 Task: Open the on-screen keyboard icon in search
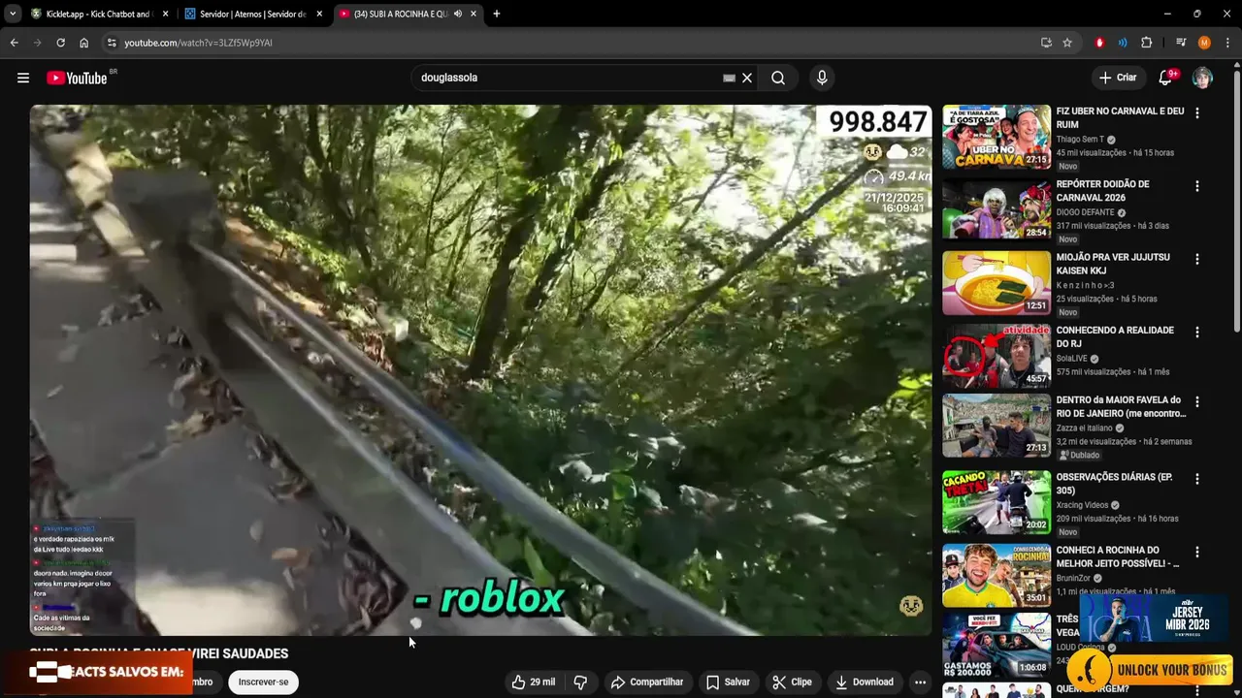(x=729, y=78)
